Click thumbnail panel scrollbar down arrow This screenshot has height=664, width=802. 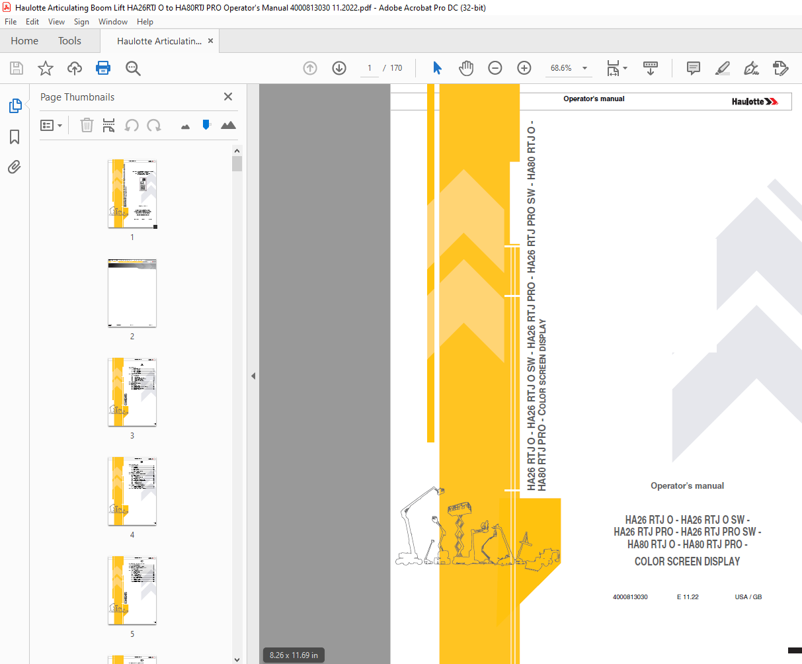(x=237, y=659)
